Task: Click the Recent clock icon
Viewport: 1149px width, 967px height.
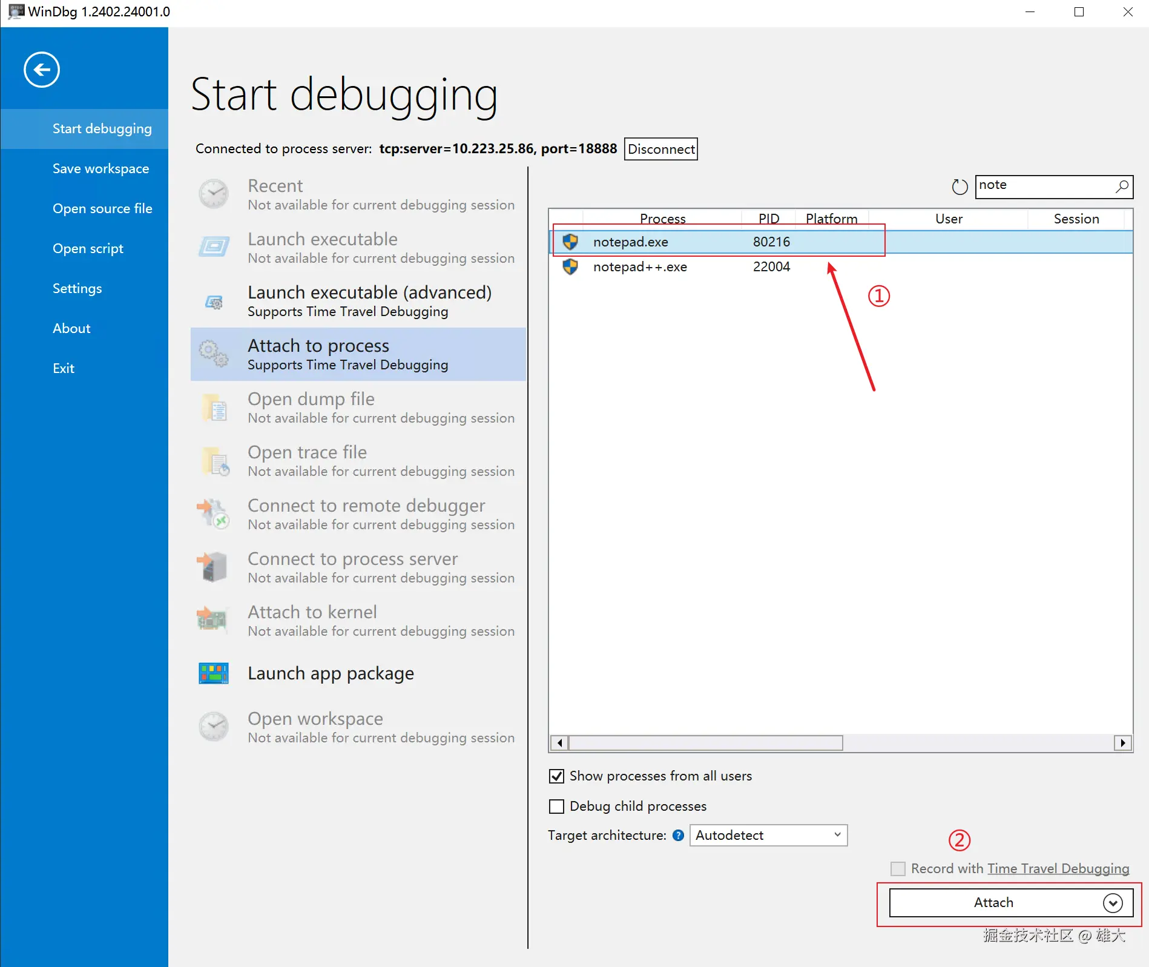Action: pos(214,194)
